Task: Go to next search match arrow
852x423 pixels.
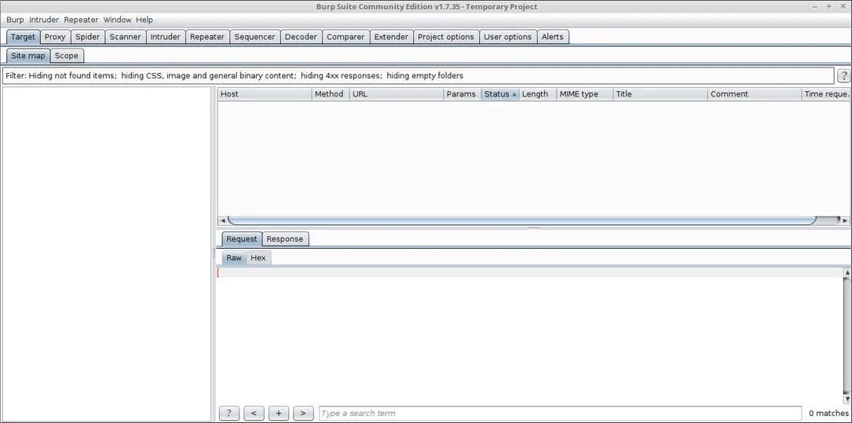Action: point(303,414)
